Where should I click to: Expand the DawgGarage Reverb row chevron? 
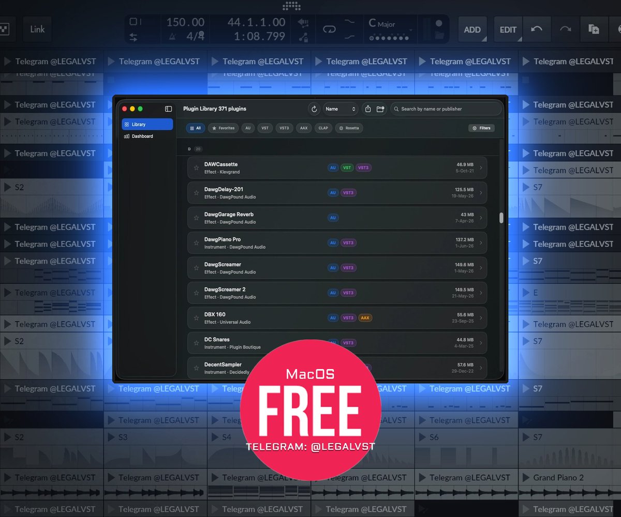(481, 218)
